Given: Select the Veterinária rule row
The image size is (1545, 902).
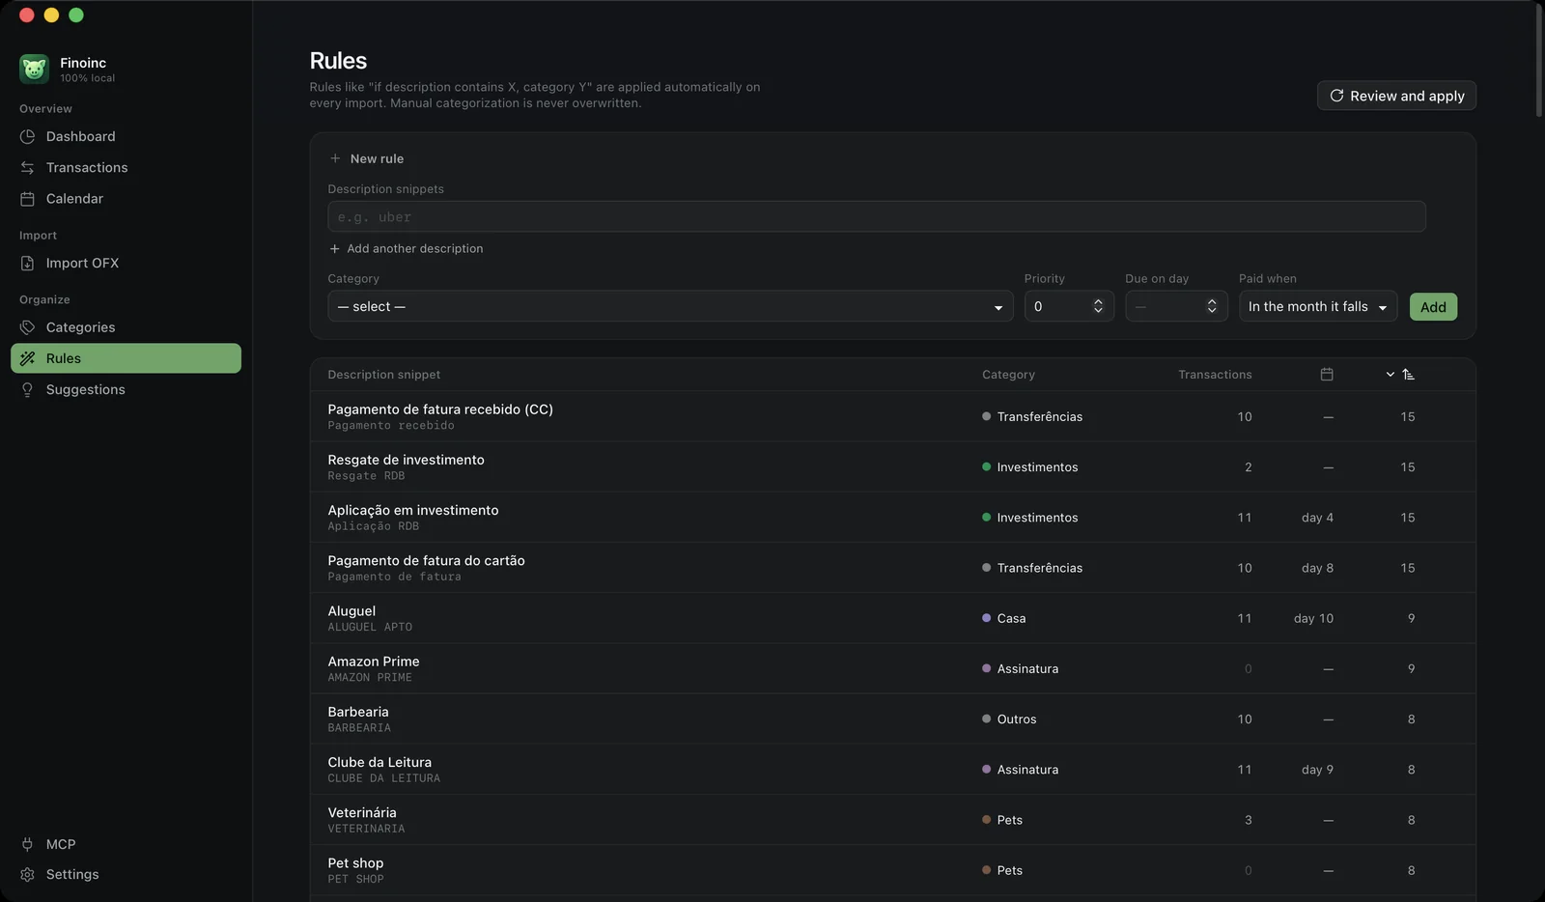Looking at the screenshot, I should (x=892, y=820).
